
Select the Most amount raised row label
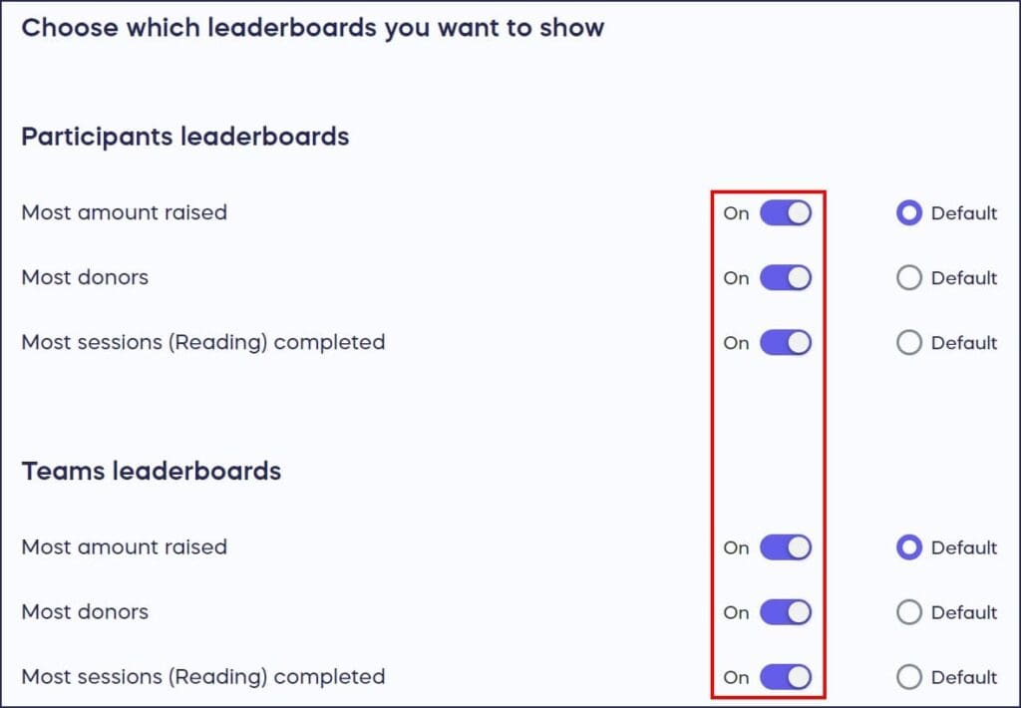(x=124, y=212)
